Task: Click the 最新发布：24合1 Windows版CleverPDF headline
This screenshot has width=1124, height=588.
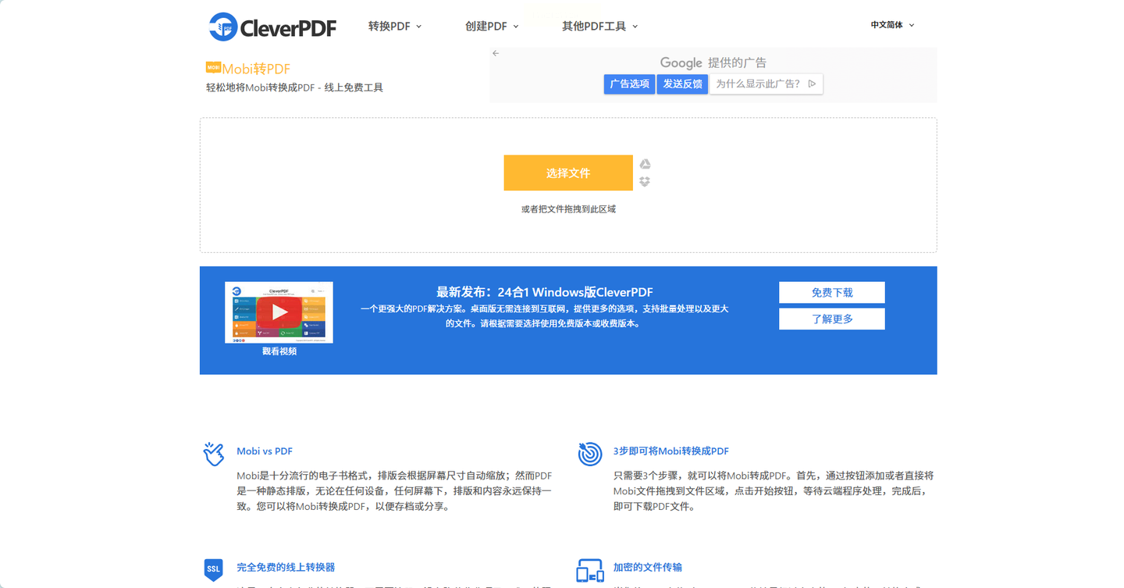Action: 545,292
